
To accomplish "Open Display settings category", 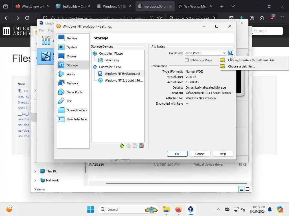I will (73, 56).
